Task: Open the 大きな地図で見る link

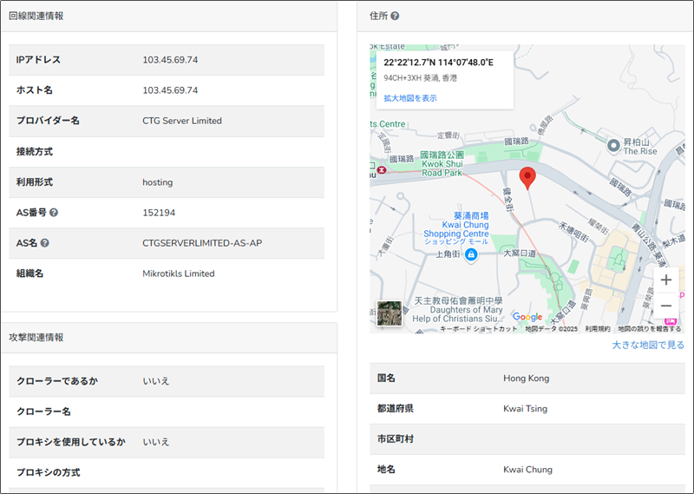Action: 647,345
